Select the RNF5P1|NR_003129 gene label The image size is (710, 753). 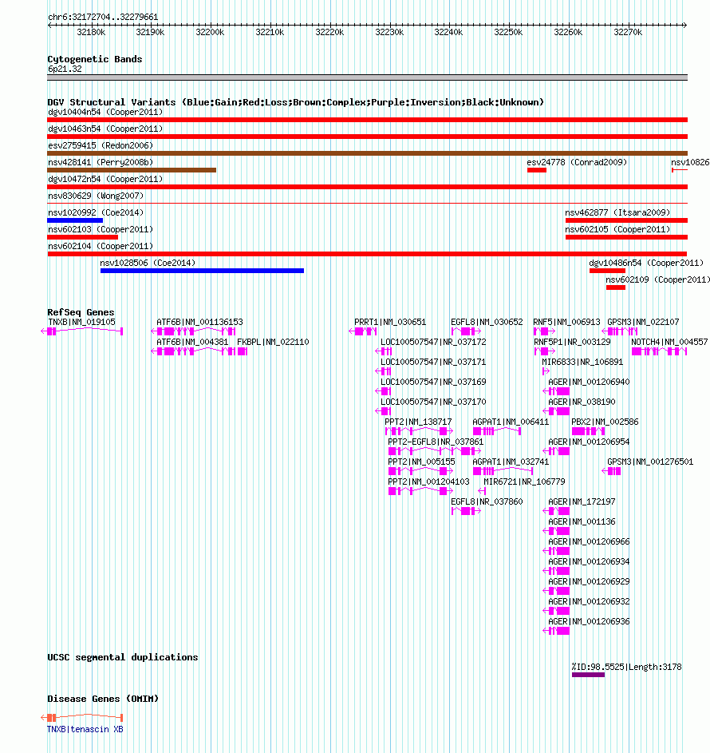pos(572,343)
